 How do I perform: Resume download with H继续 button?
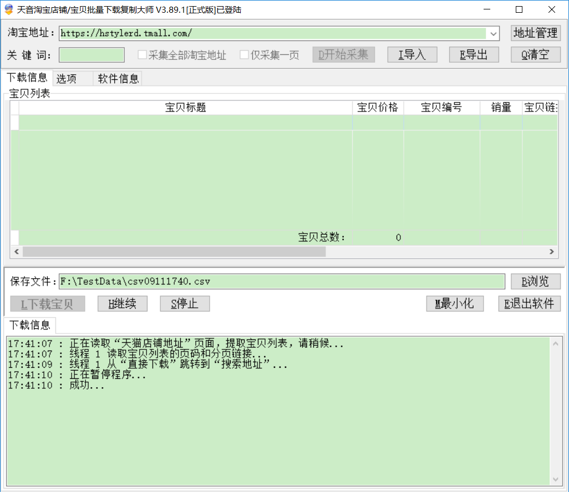pos(123,304)
